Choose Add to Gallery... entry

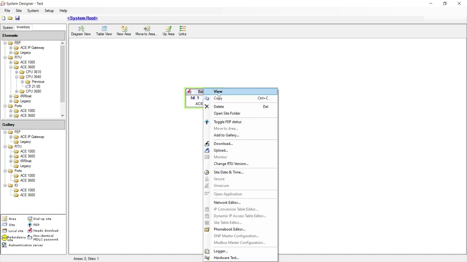tap(240, 135)
